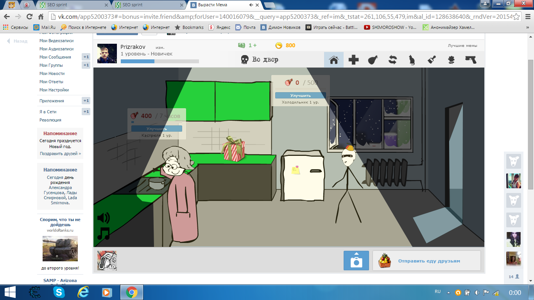Click the gift box on the counter

[233, 149]
